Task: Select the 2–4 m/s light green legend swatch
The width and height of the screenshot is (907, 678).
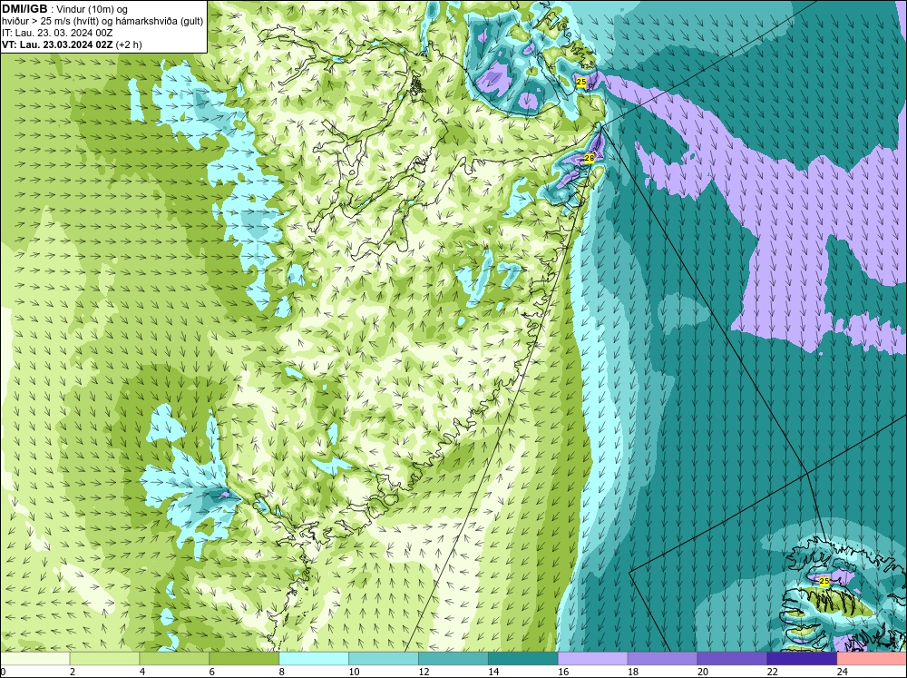Action: tap(104, 659)
